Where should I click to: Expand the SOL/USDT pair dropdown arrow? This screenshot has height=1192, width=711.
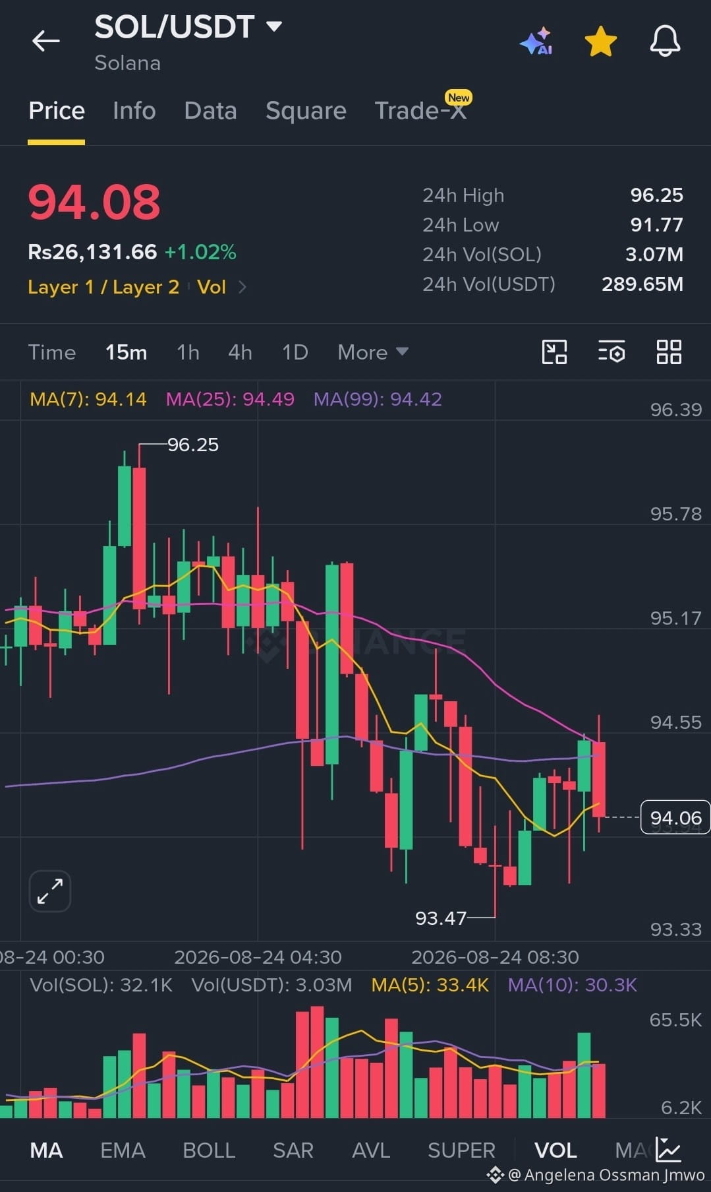pos(273,26)
